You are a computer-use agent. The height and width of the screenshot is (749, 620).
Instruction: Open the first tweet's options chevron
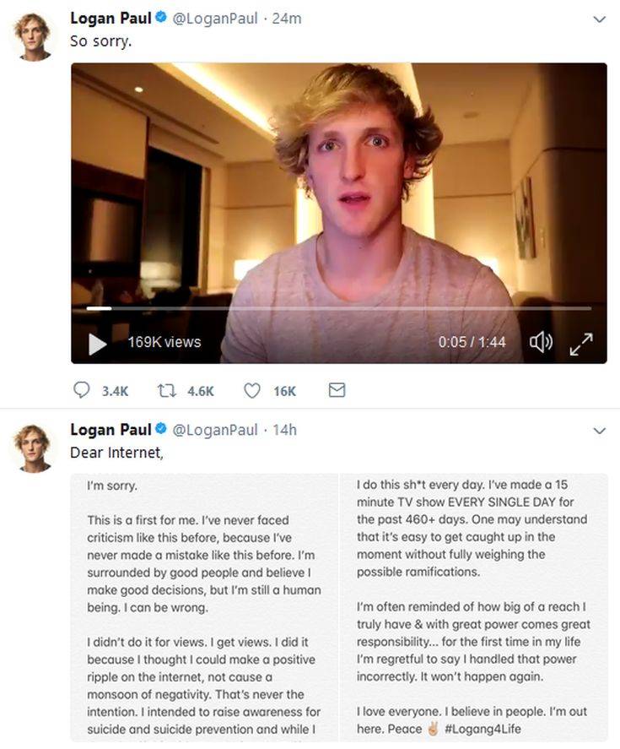pos(599,19)
